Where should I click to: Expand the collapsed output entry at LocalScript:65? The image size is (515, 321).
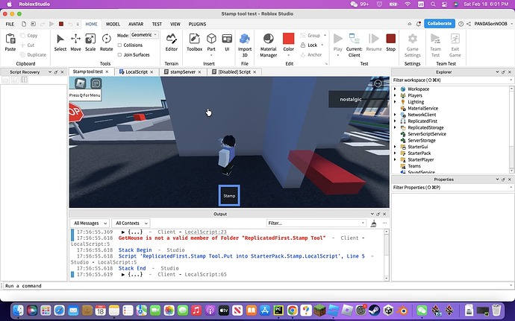[123, 274]
